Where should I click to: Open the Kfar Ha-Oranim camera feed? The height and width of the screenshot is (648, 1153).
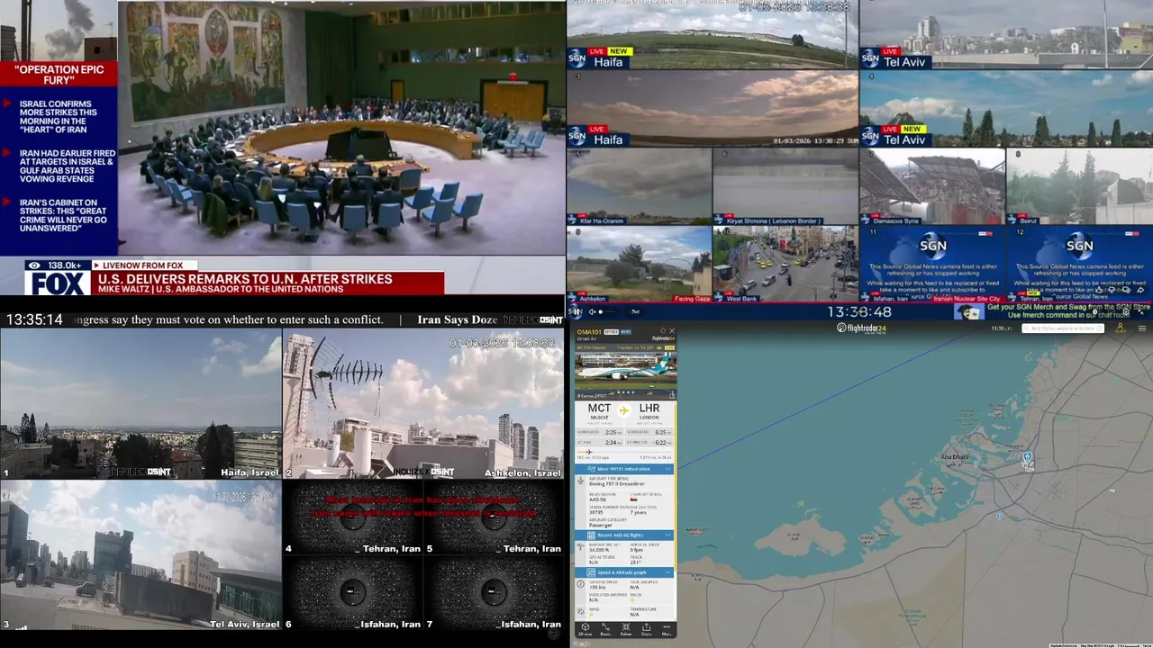coord(640,186)
